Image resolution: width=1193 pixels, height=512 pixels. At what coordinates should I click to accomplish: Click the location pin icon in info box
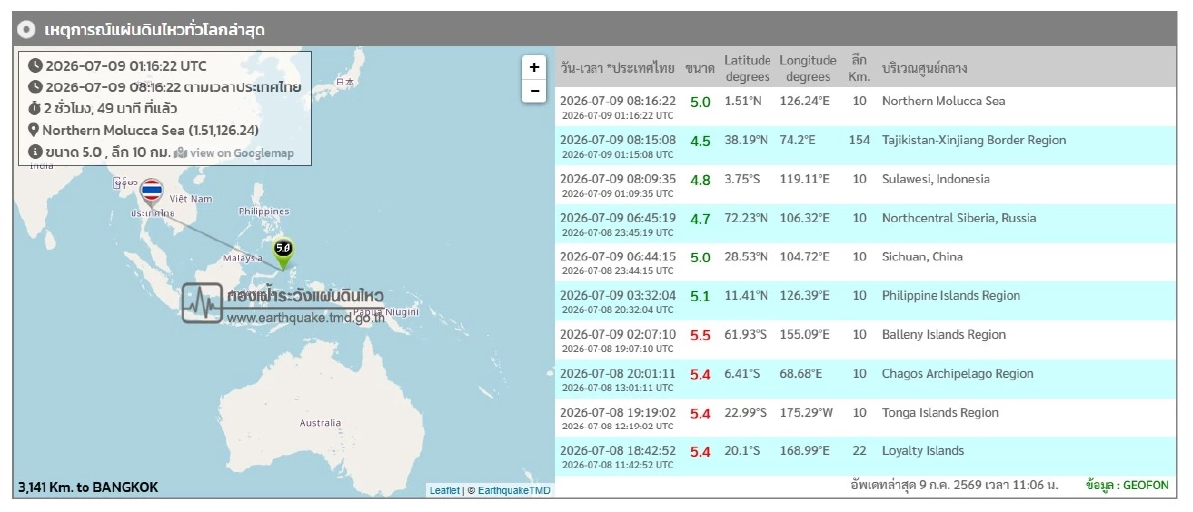34,130
